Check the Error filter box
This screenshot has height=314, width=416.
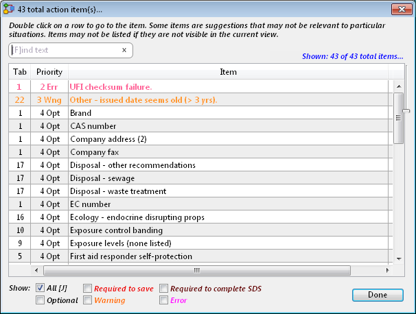(163, 300)
